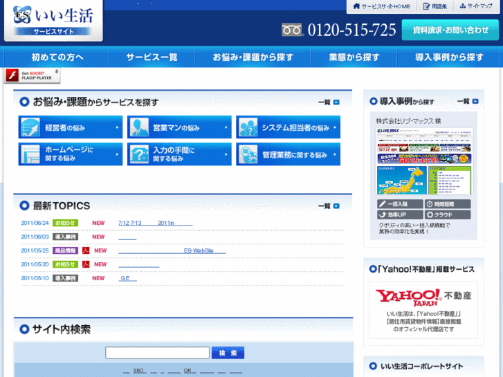Click the 効率UP tag button
The image size is (503, 377).
click(400, 214)
